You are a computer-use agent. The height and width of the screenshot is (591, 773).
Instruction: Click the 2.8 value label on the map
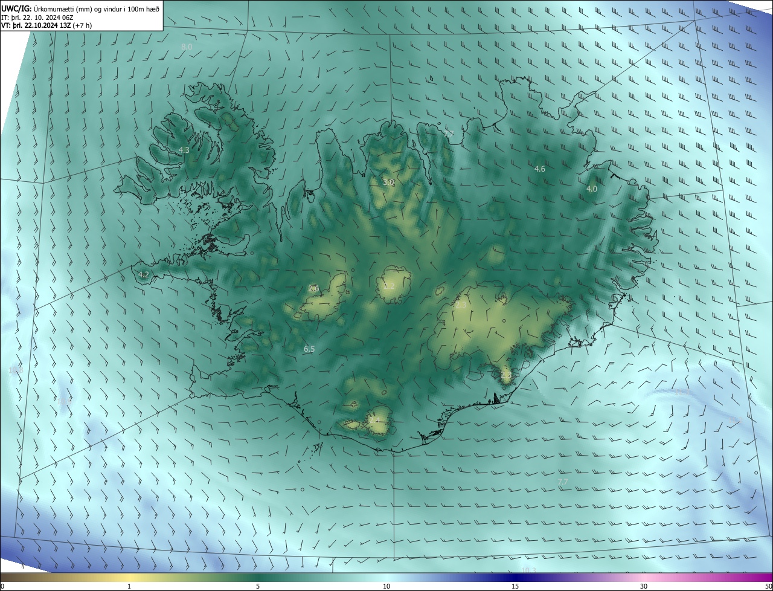coord(506,375)
